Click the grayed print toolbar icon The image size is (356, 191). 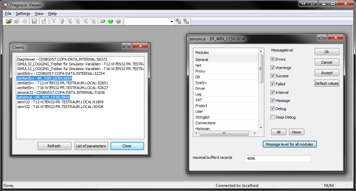[17, 21]
